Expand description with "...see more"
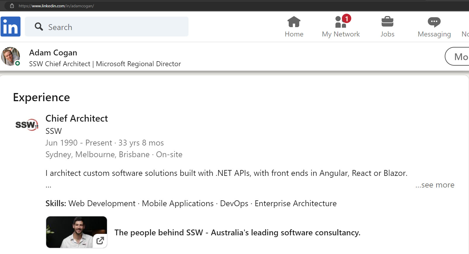Screen dimensions: 469x254 pyautogui.click(x=435, y=185)
